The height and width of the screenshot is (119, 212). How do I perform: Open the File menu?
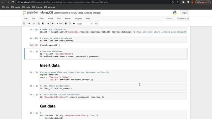pos(26,19)
